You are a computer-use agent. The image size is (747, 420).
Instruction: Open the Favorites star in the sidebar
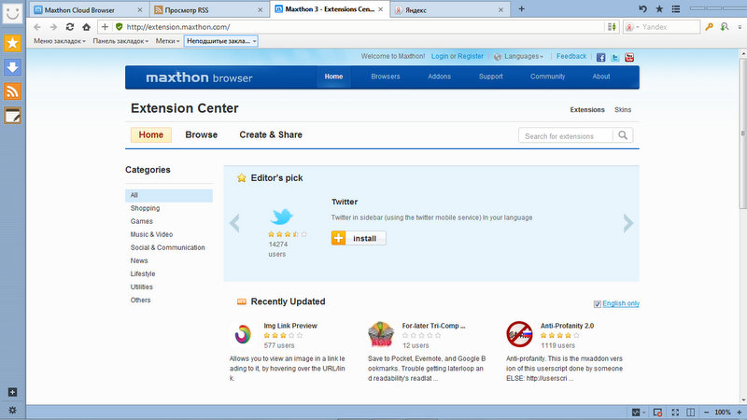pyautogui.click(x=12, y=43)
